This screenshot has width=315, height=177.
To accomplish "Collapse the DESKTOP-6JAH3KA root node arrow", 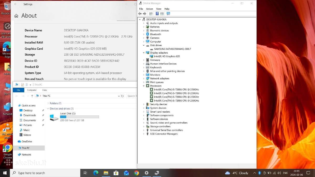I will pos(140,19).
